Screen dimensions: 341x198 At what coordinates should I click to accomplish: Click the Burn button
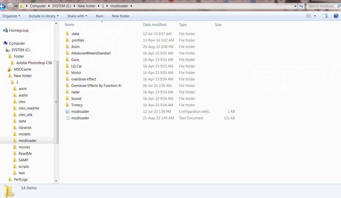coord(100,16)
